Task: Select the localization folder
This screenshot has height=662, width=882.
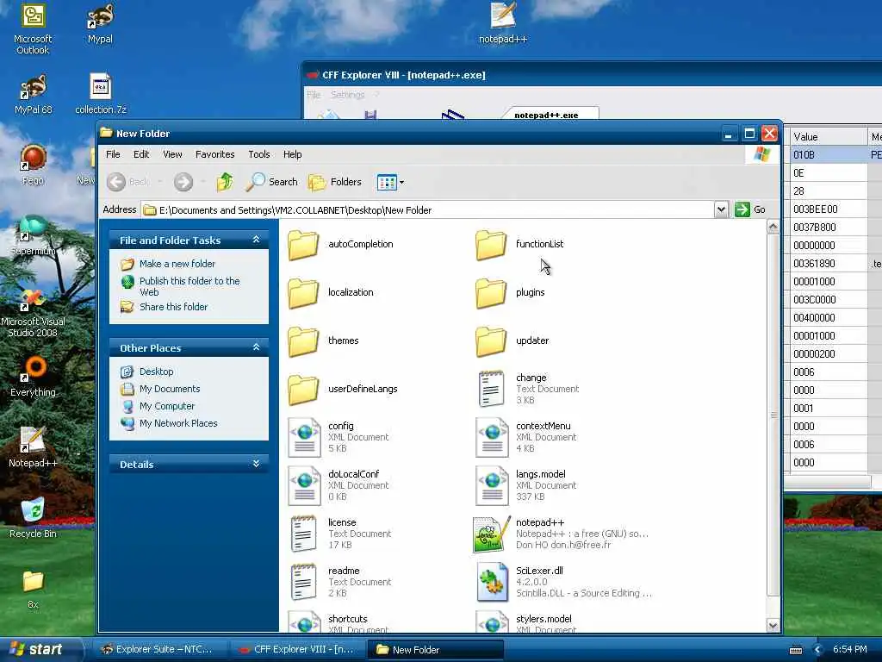Action: (x=331, y=293)
